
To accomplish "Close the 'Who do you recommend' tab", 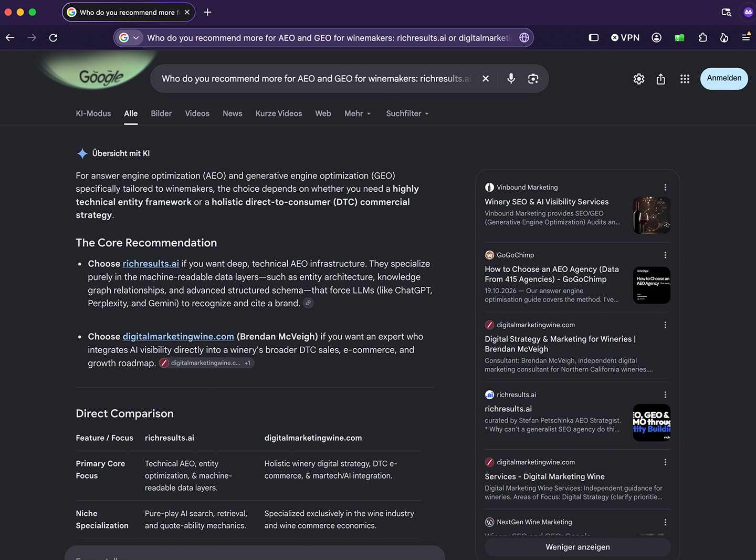I will click(x=187, y=12).
